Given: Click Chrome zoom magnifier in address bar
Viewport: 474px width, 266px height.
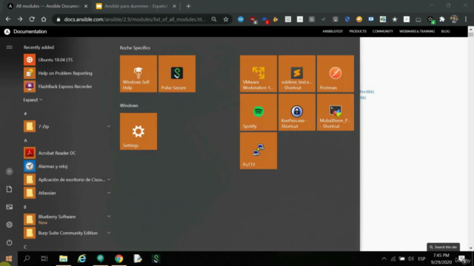Looking at the screenshot, I should (214, 19).
